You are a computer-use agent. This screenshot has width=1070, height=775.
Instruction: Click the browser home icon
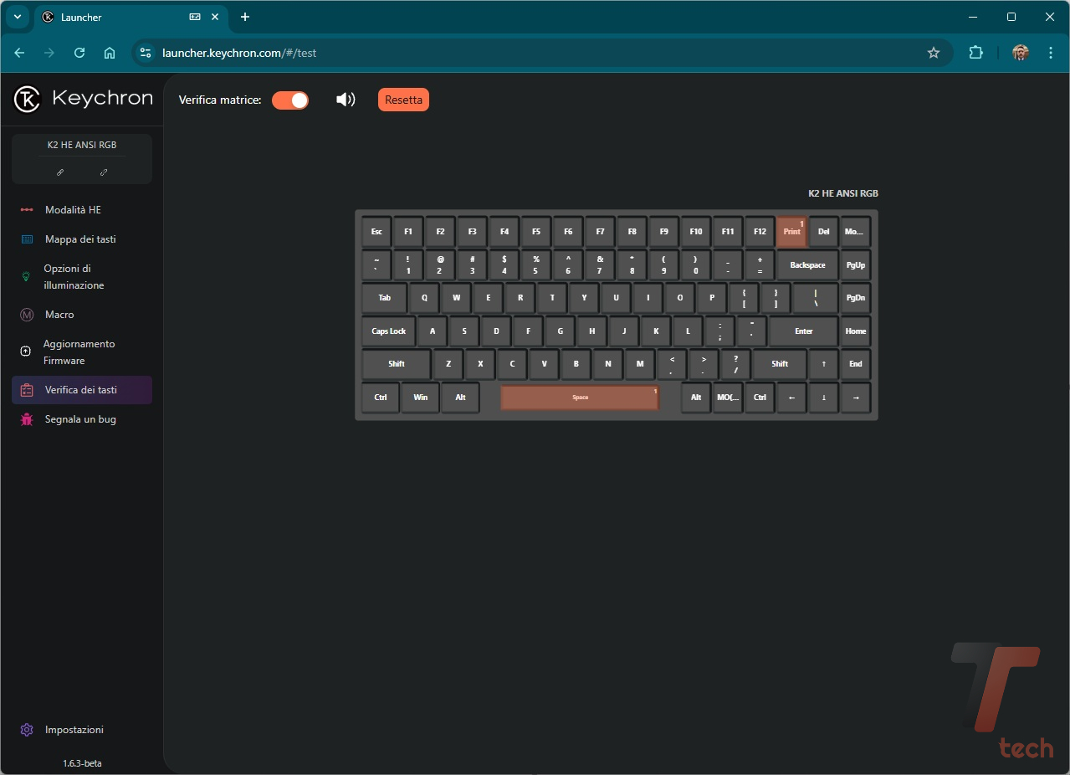(110, 53)
